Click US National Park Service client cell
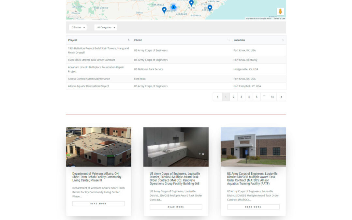Viewport: 352px width, 220px height. pyautogui.click(x=149, y=69)
